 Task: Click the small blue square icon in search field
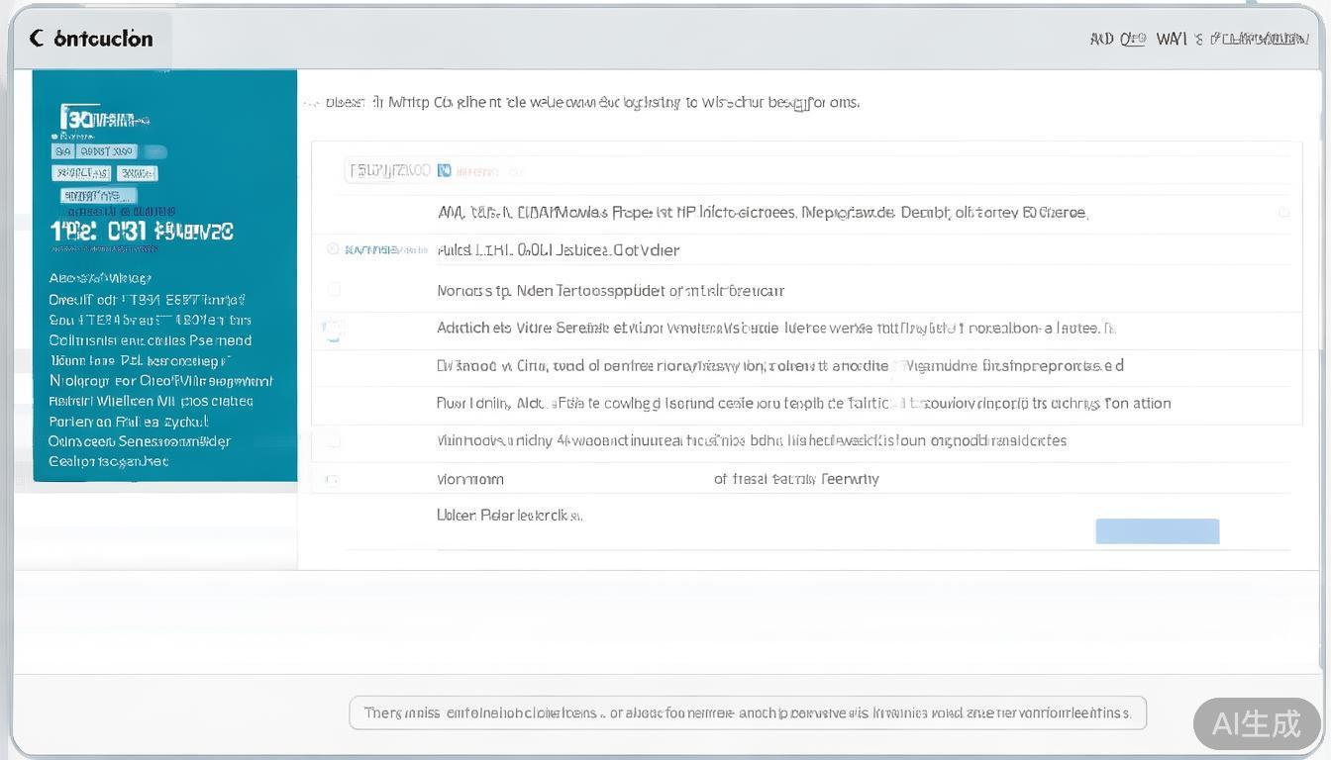point(445,171)
